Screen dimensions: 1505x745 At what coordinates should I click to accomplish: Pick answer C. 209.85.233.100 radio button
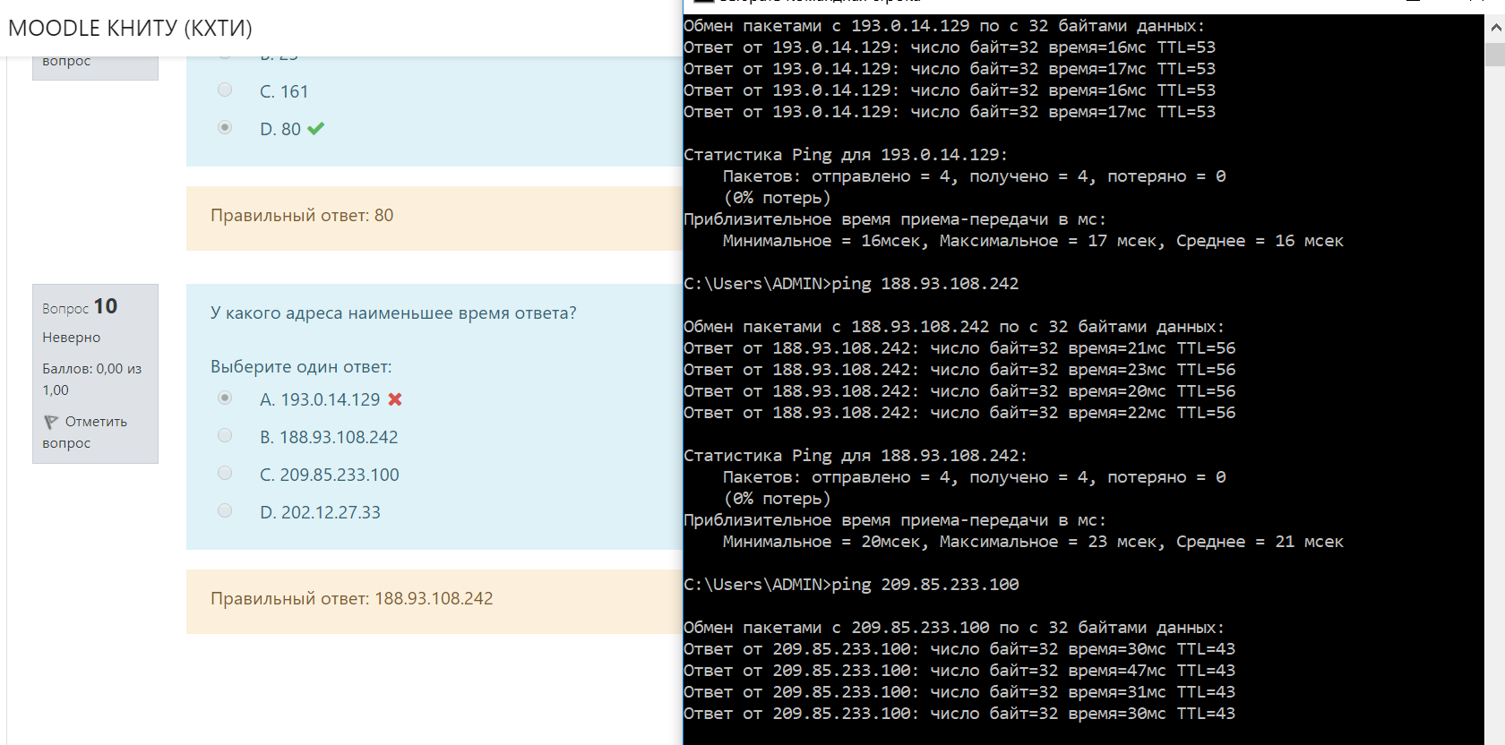(x=225, y=473)
